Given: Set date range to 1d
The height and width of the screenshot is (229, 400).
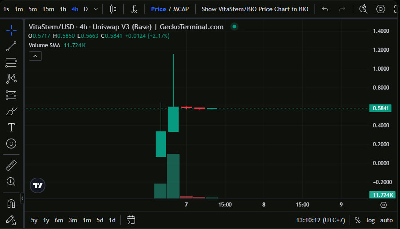Looking at the screenshot, I should click(x=112, y=220).
